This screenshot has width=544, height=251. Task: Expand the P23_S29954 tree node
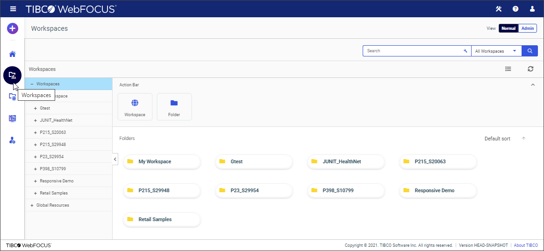[36, 157]
